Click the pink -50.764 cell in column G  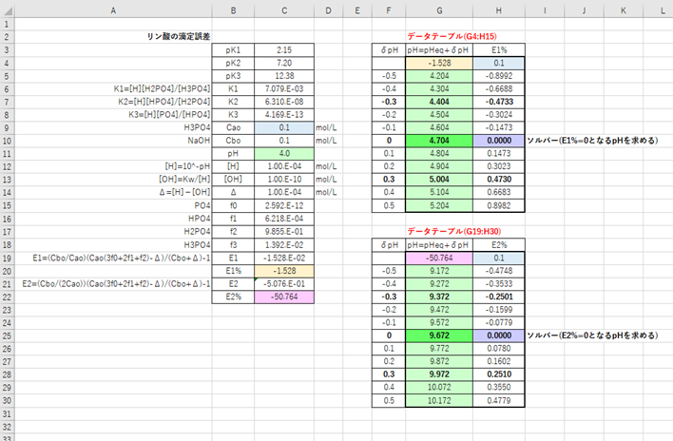439,258
